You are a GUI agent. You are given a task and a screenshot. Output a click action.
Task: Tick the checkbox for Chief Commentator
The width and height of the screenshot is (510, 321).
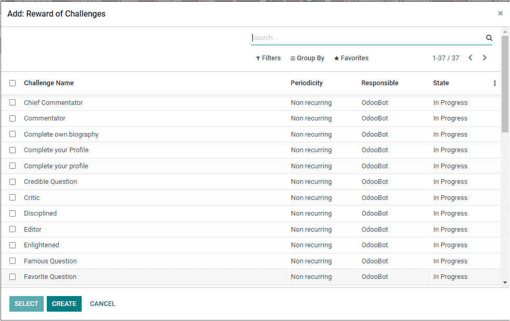tap(12, 102)
